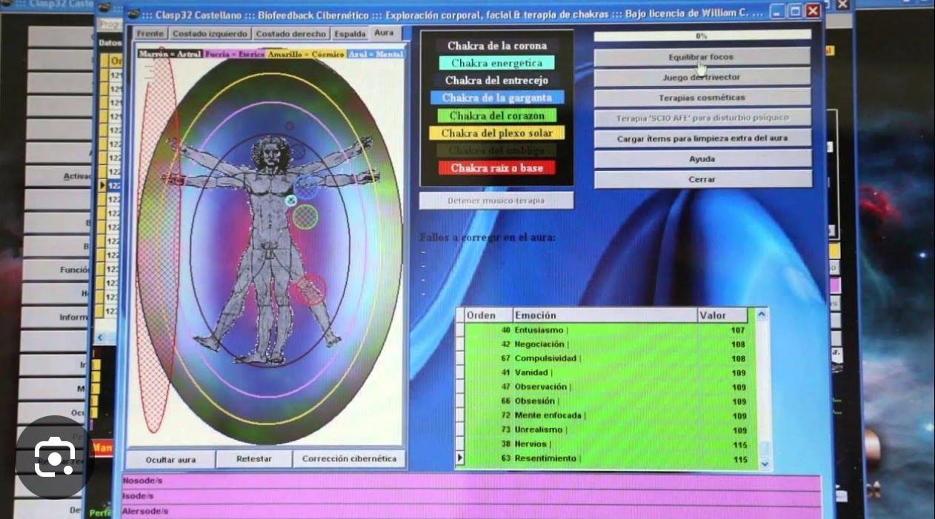This screenshot has height=519, width=935.
Task: Select the Negociación row
Action: (607, 344)
